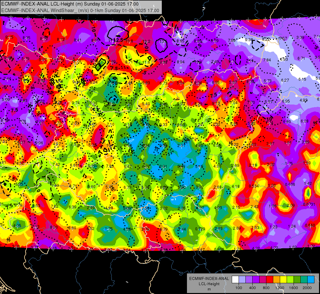Click the 6.93 grid value

pyautogui.click(x=284, y=59)
